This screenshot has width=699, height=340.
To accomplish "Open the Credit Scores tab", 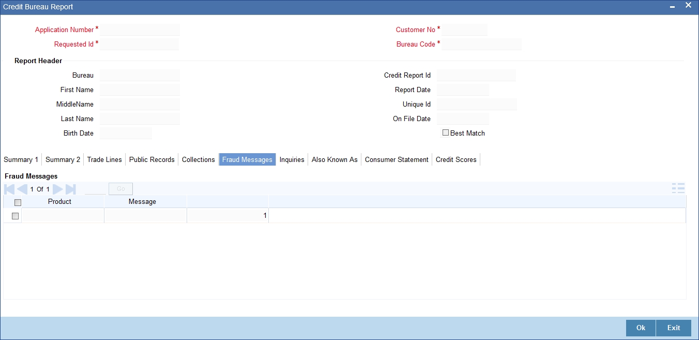I will 456,159.
